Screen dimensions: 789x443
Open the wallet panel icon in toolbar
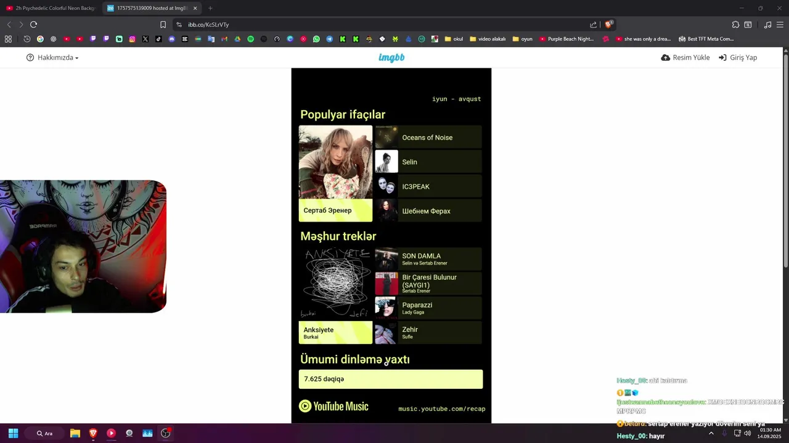pos(748,25)
